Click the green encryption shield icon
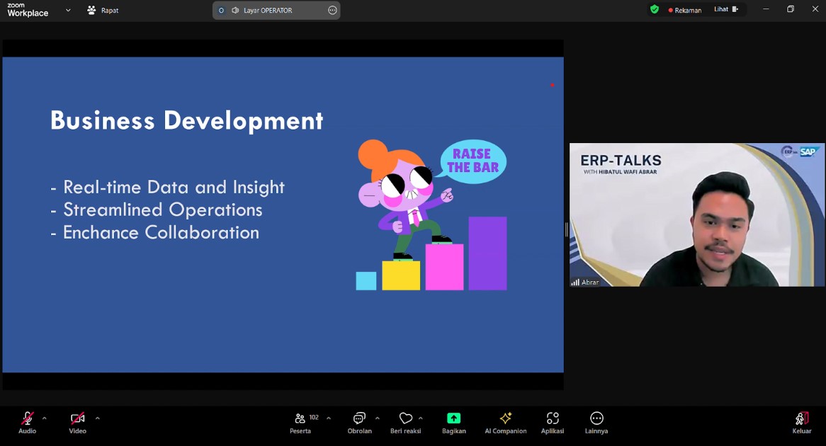Screen dimensions: 826x446 click(654, 10)
